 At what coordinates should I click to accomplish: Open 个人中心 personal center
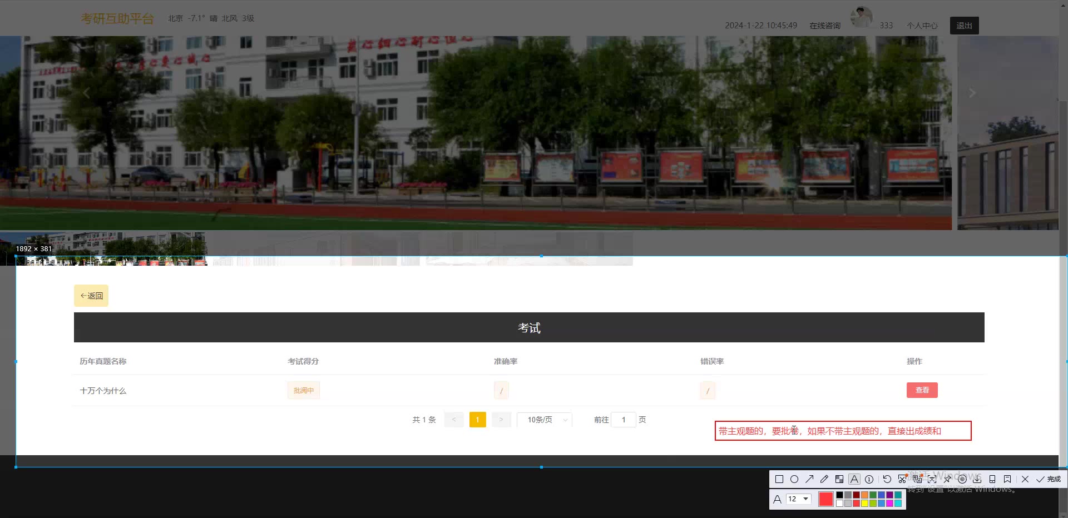coord(922,26)
